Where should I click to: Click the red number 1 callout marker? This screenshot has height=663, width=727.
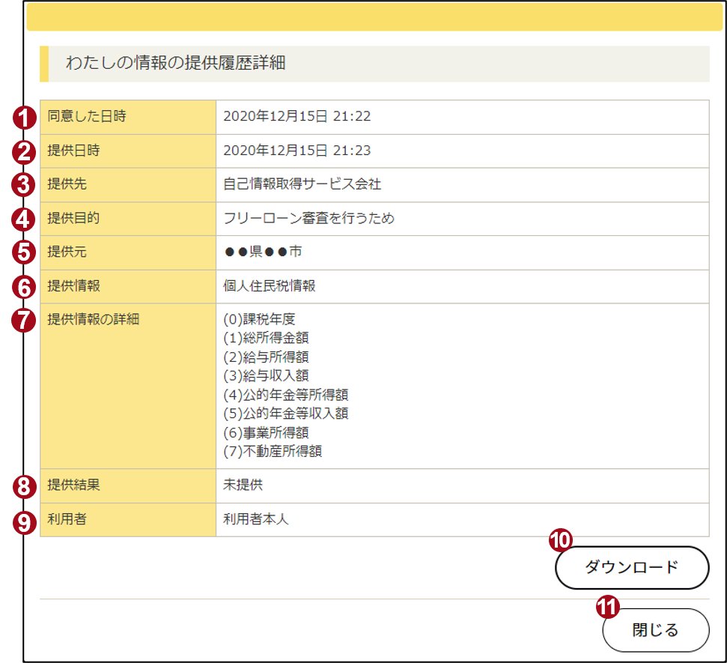[25, 118]
